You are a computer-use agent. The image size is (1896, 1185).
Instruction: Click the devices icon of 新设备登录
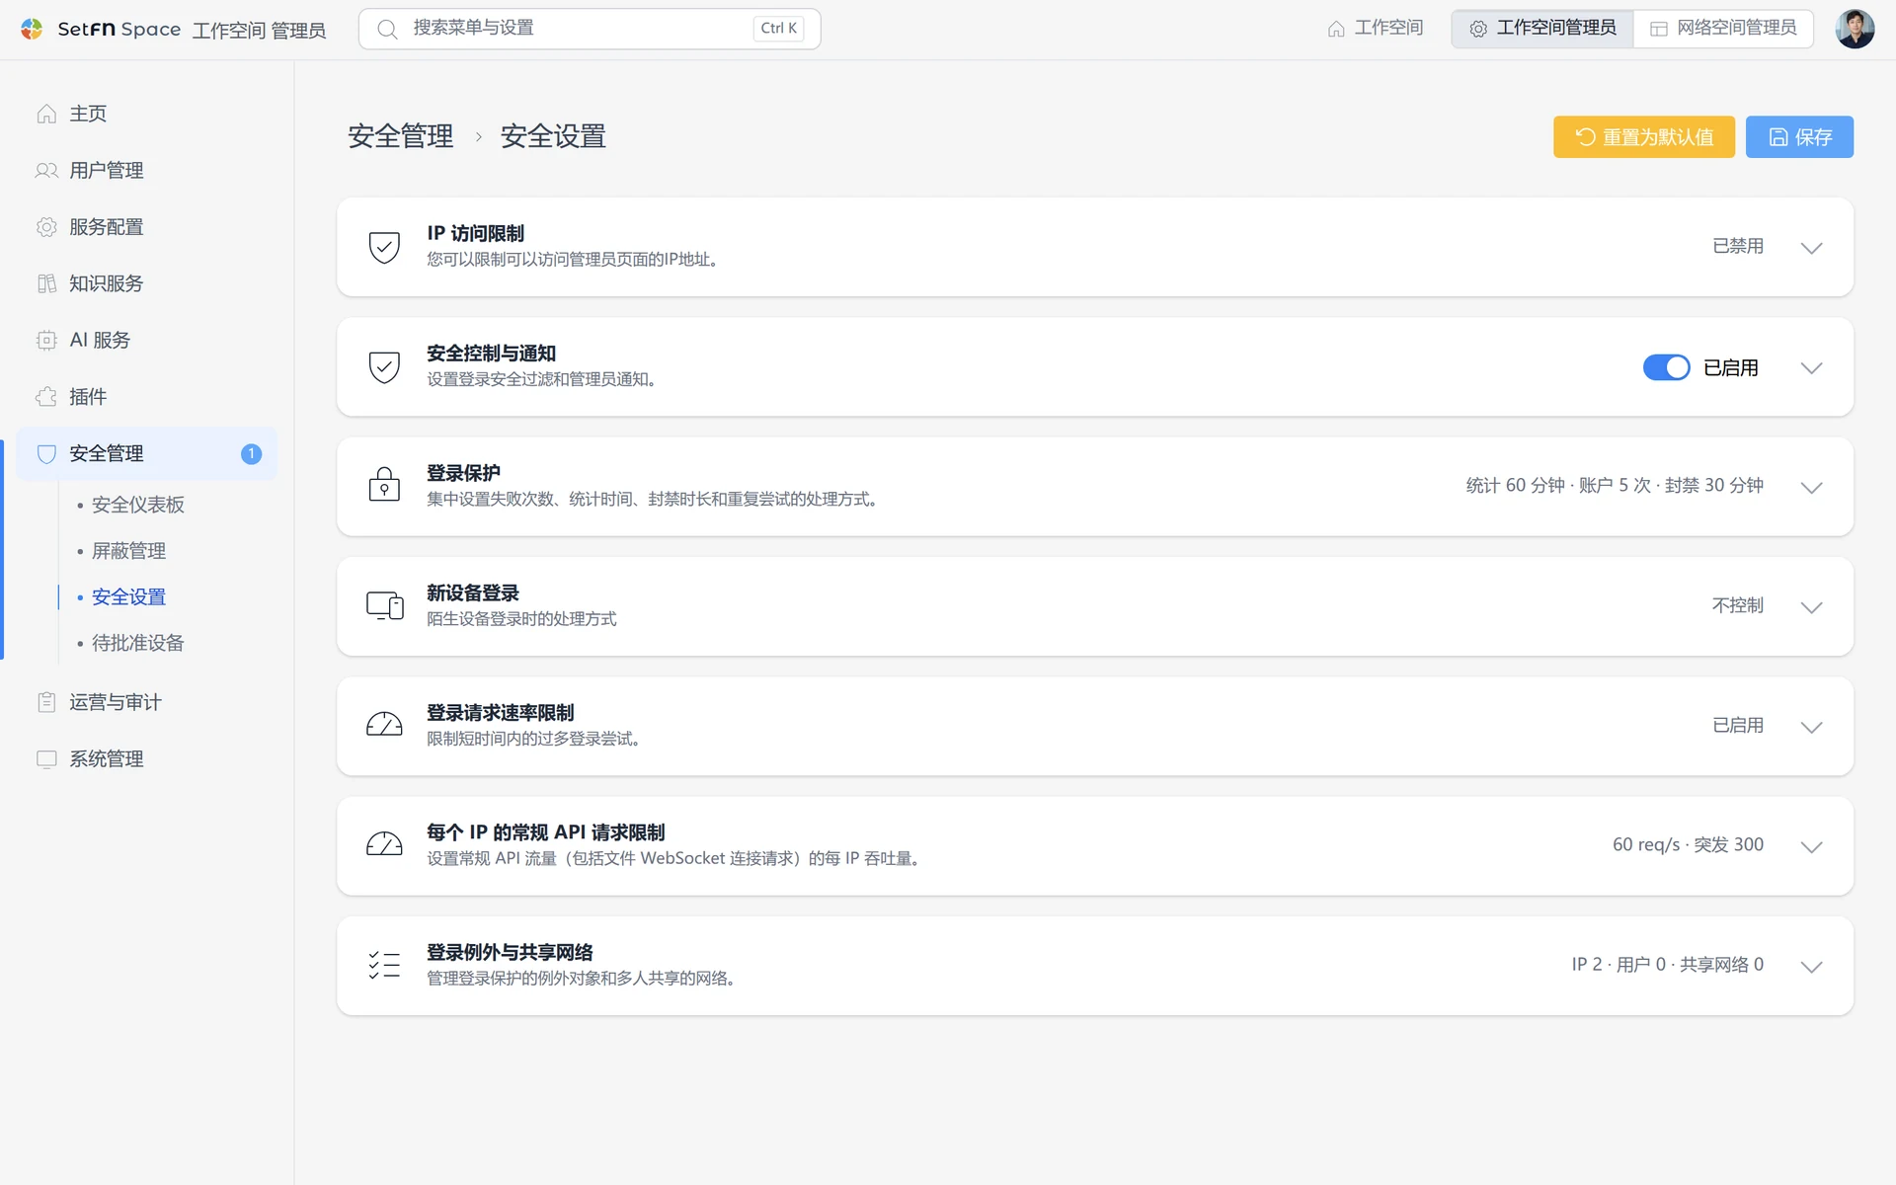385,605
